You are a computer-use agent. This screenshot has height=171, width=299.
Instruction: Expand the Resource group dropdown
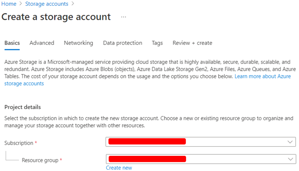point(201,159)
